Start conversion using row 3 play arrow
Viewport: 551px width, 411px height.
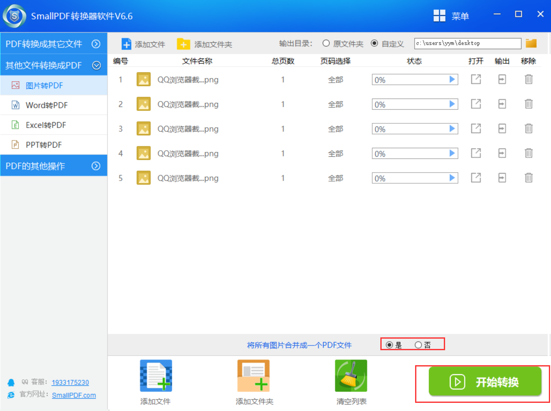click(x=452, y=128)
